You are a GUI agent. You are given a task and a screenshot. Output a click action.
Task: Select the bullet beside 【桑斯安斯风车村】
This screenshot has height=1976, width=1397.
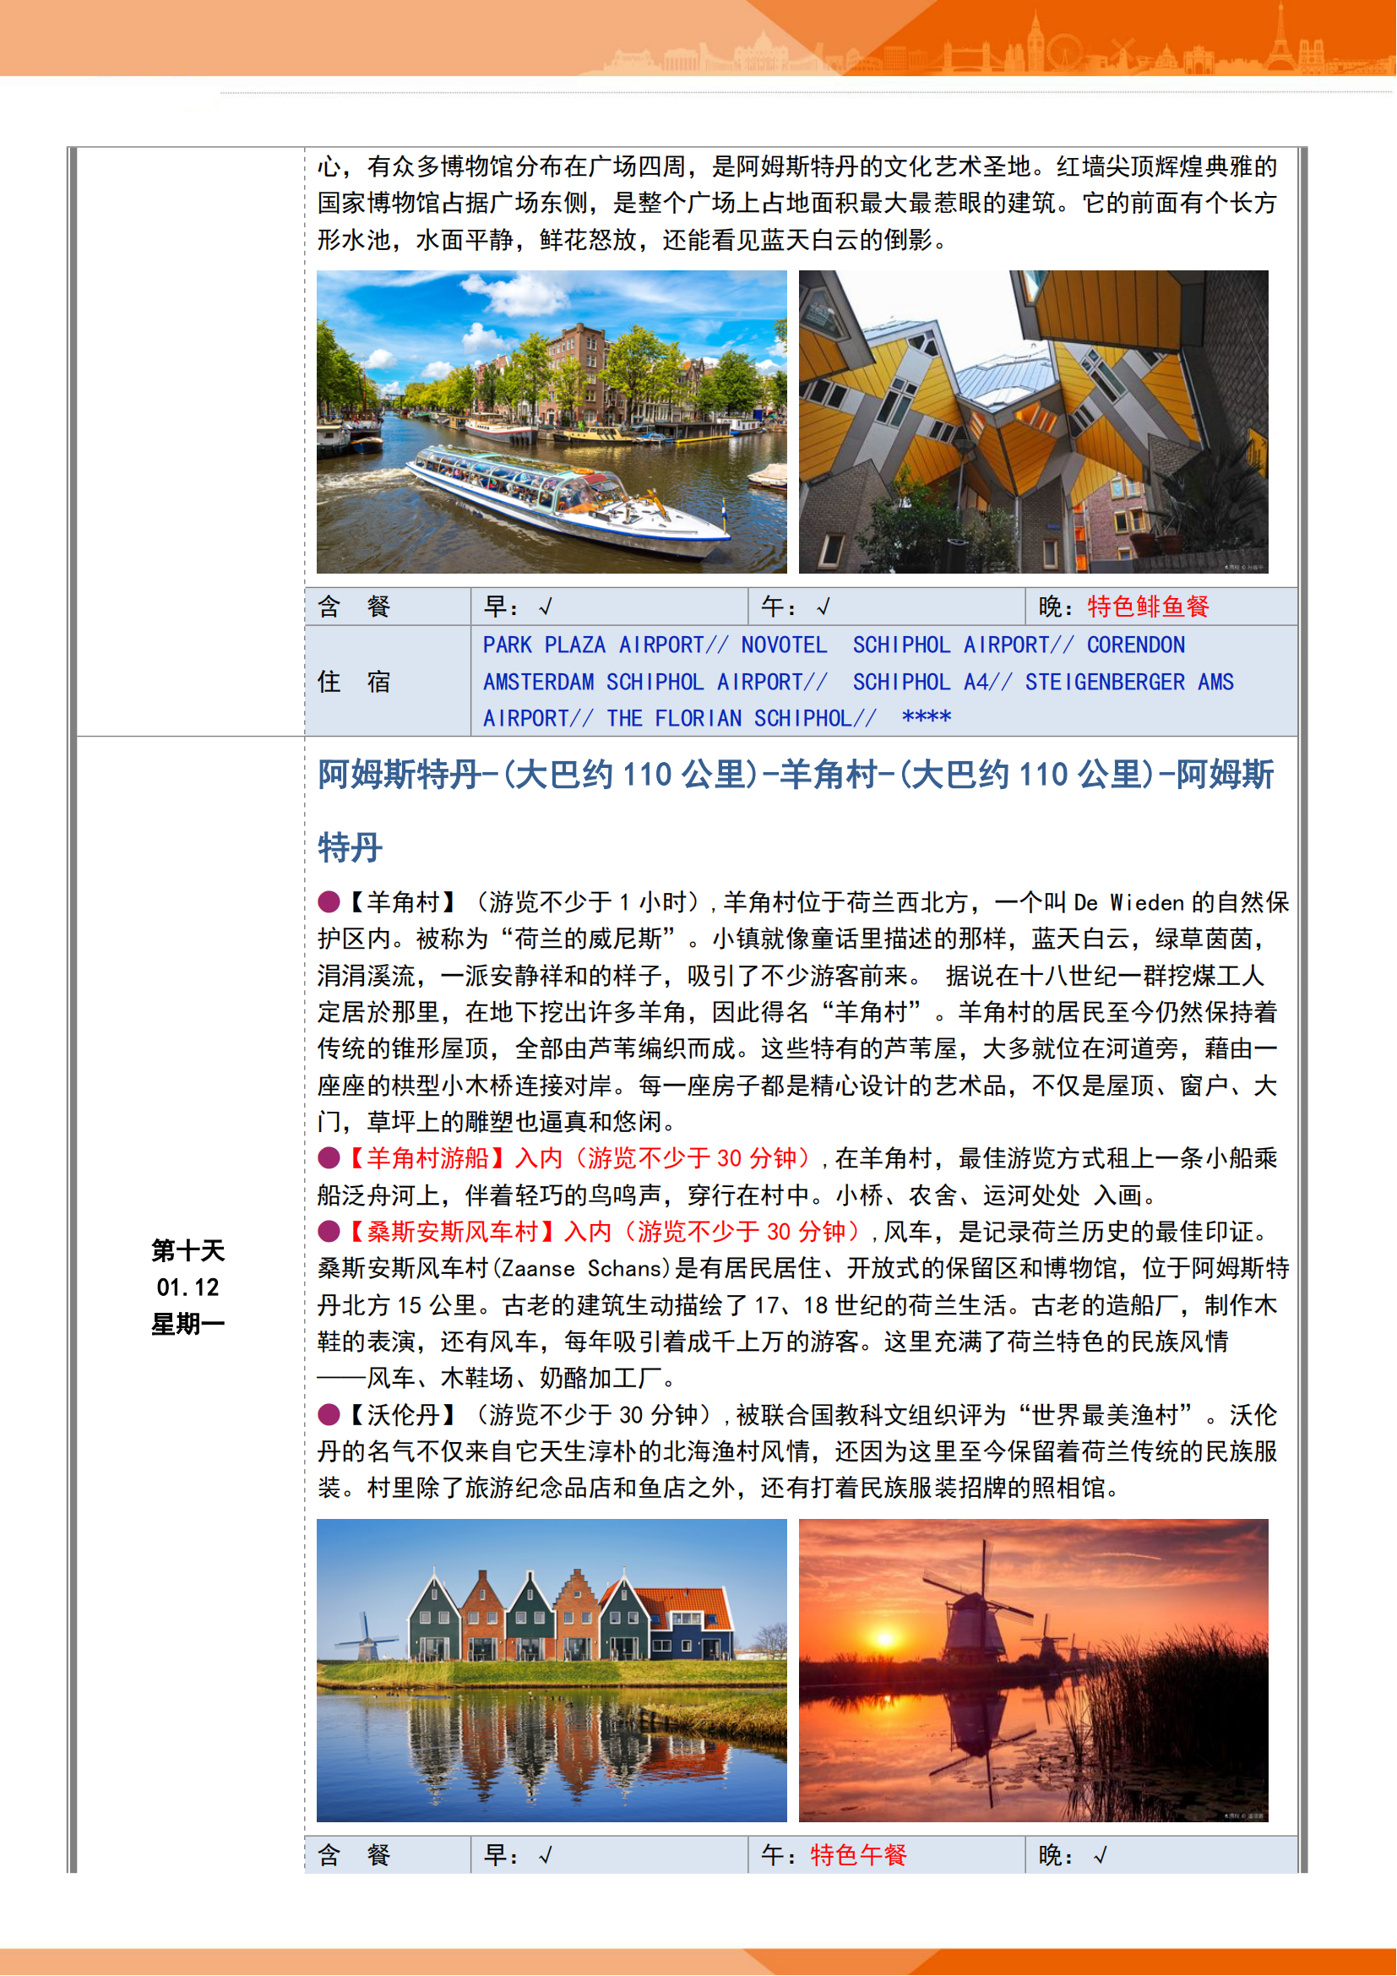point(329,1232)
